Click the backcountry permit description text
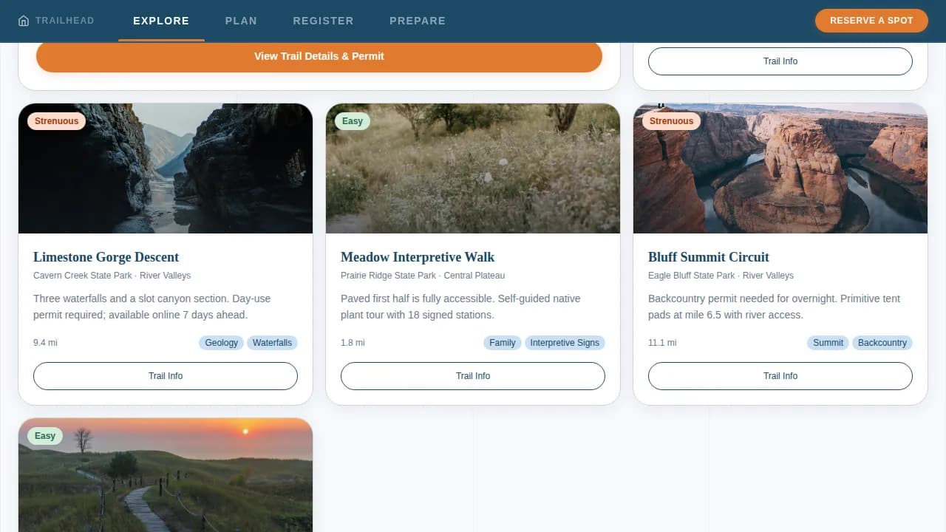The image size is (946, 532). point(775,307)
